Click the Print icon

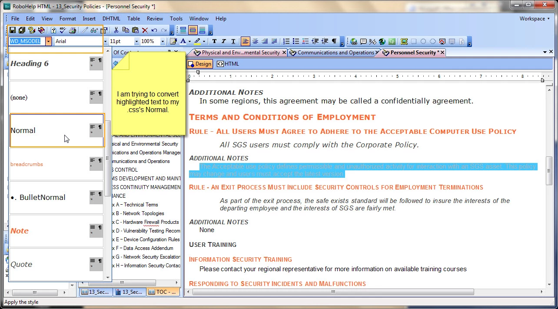73,30
